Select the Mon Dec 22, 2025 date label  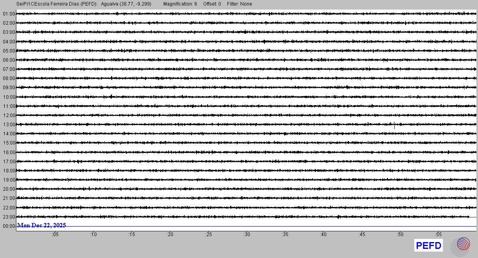click(41, 225)
